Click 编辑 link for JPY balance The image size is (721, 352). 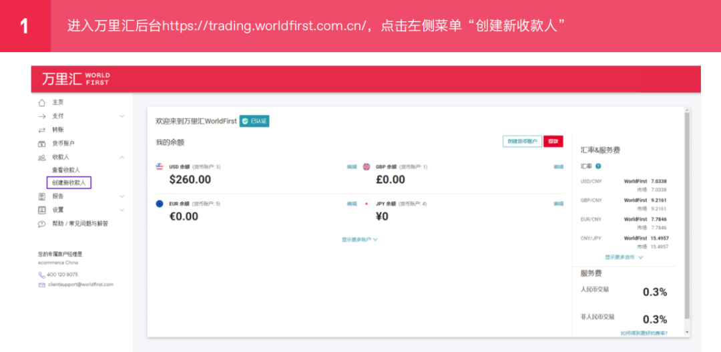click(x=559, y=204)
